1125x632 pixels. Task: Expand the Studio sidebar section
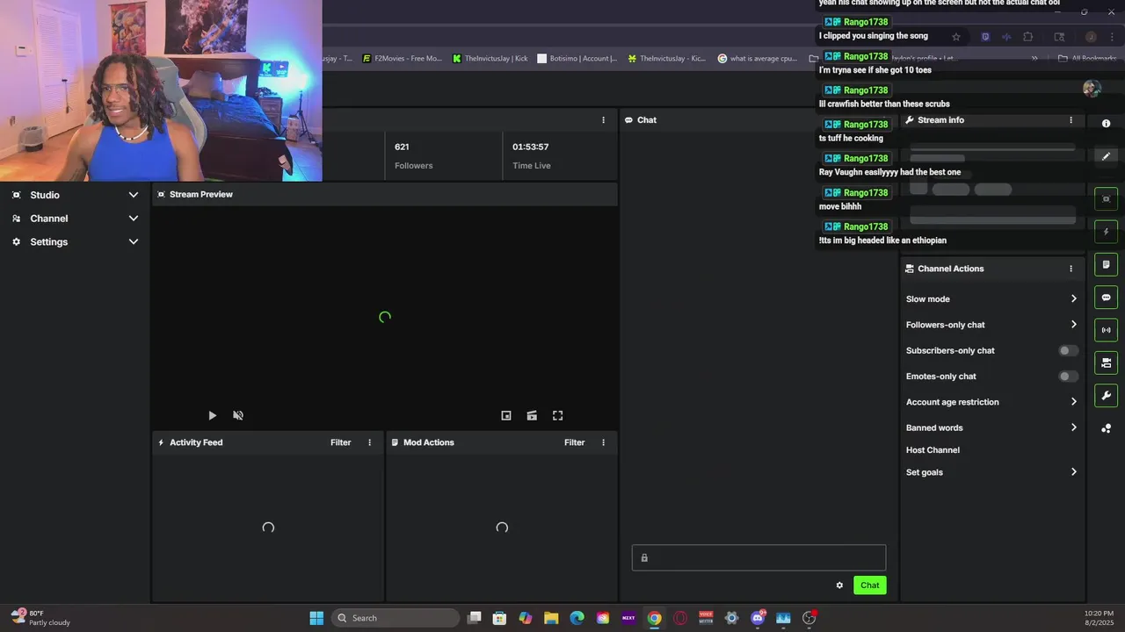click(x=75, y=195)
